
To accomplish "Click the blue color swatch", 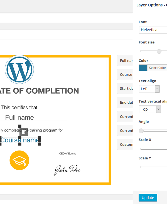I will [x=143, y=68].
